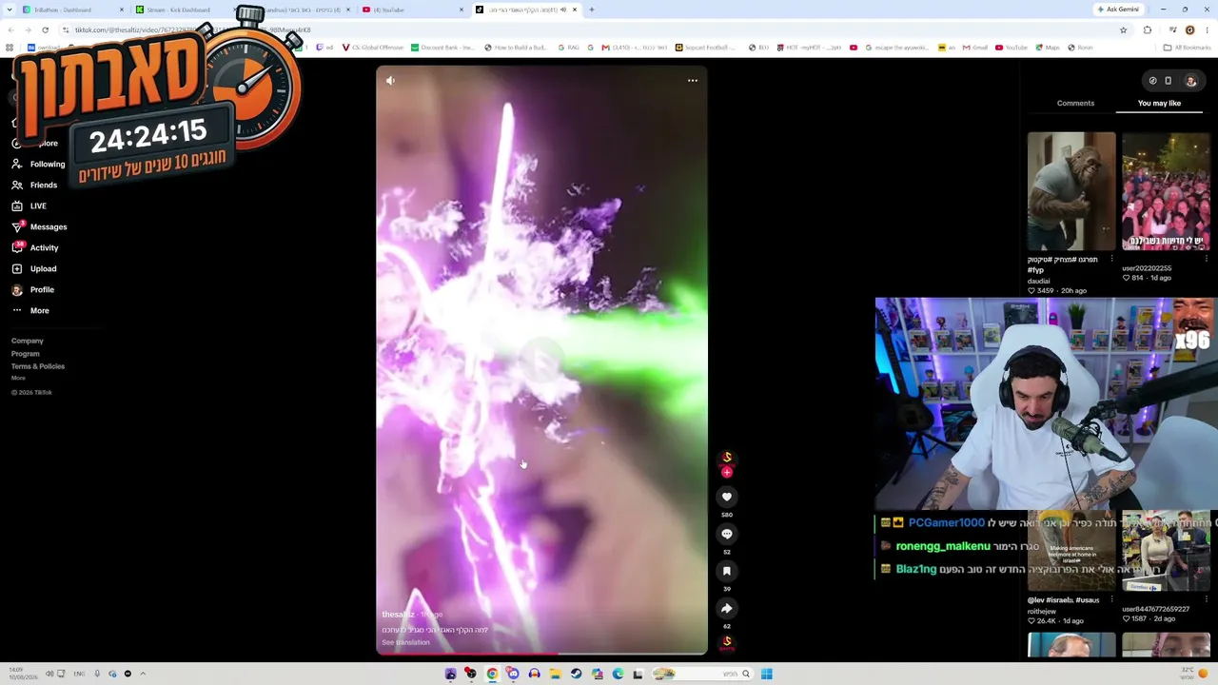1218x685 pixels.
Task: Switch to the YouTube browser tab
Action: [x=411, y=10]
